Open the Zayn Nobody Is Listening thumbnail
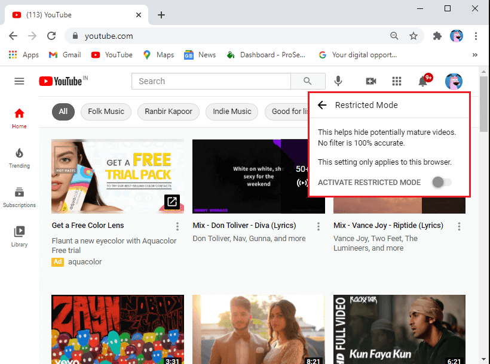490x364 pixels. click(118, 329)
